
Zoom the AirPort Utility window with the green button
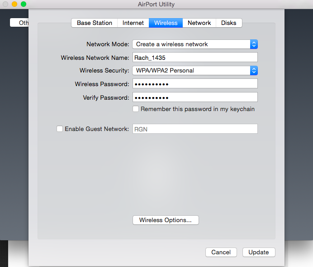pyautogui.click(x=24, y=4)
